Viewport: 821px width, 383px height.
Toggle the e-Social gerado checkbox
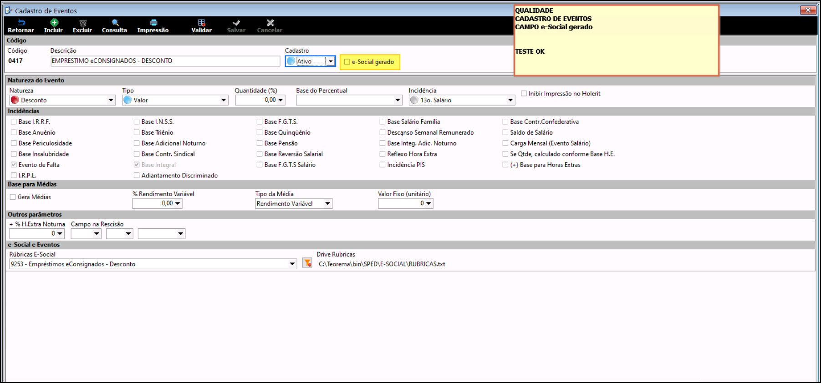(x=347, y=62)
